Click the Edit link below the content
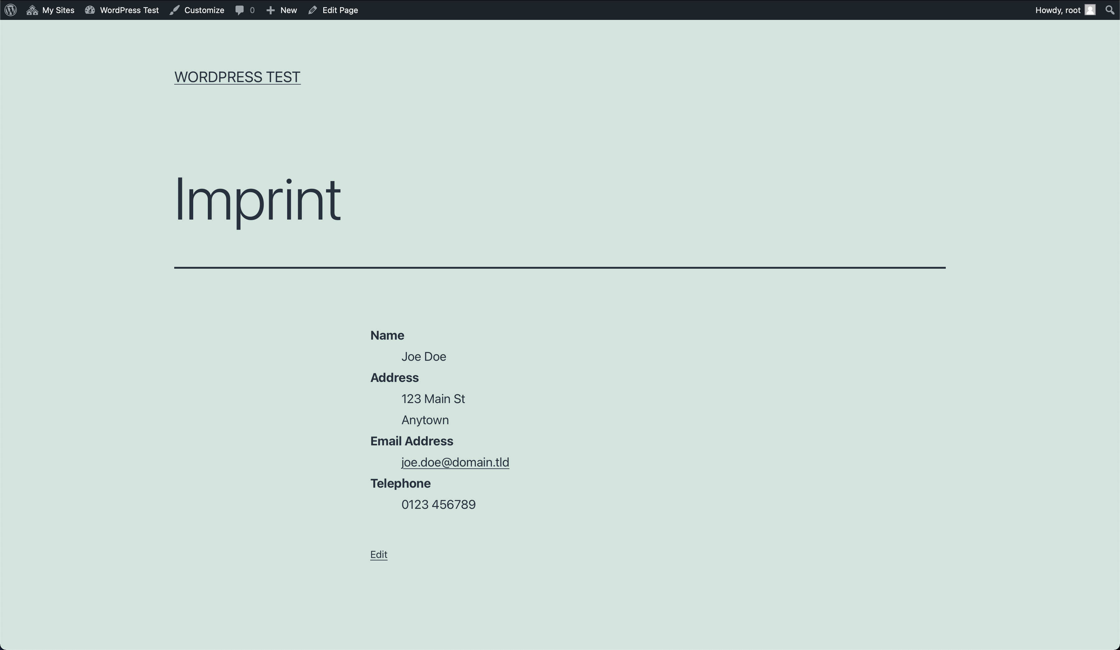Screen dimensions: 1120x650 coord(379,555)
